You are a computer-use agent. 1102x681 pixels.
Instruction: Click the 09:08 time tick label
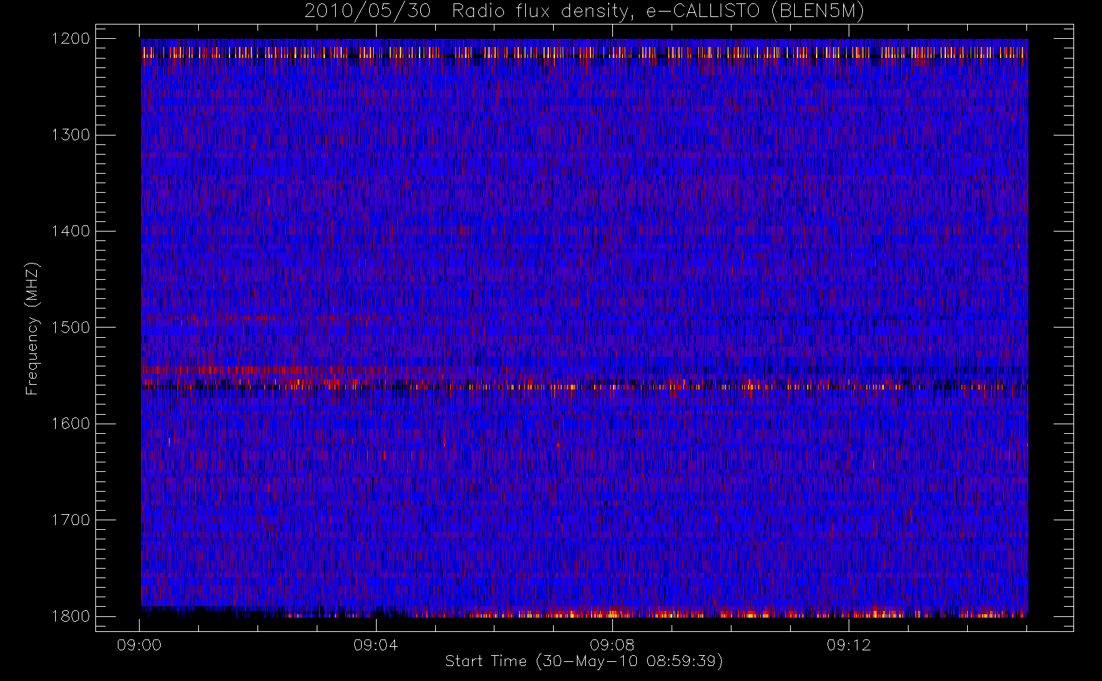click(612, 645)
